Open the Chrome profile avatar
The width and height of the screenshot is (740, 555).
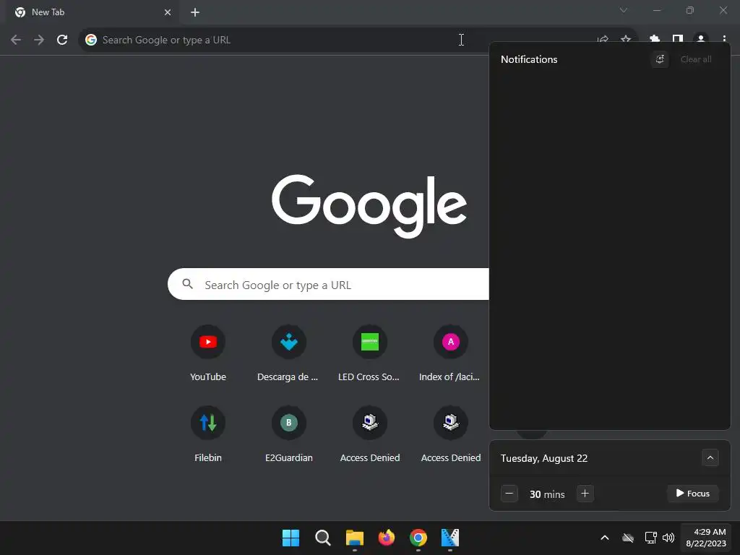pos(701,40)
